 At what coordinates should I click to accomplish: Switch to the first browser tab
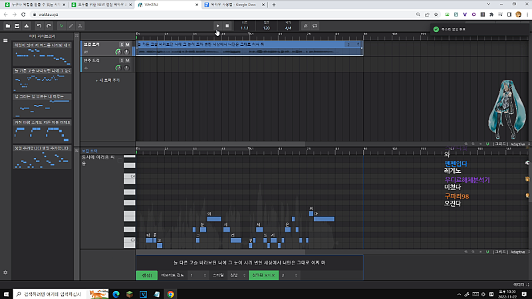[30, 4]
